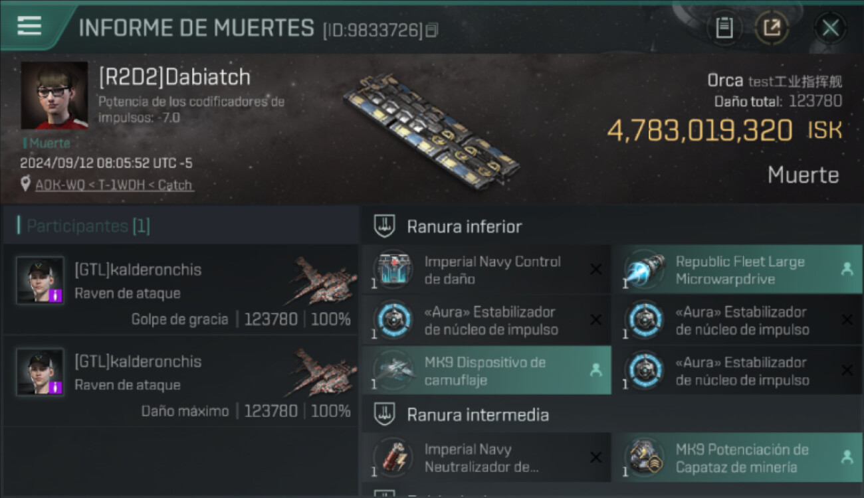Open kalderonchis Daño máximo portrait
Screen dimensions: 864x498
coord(40,372)
